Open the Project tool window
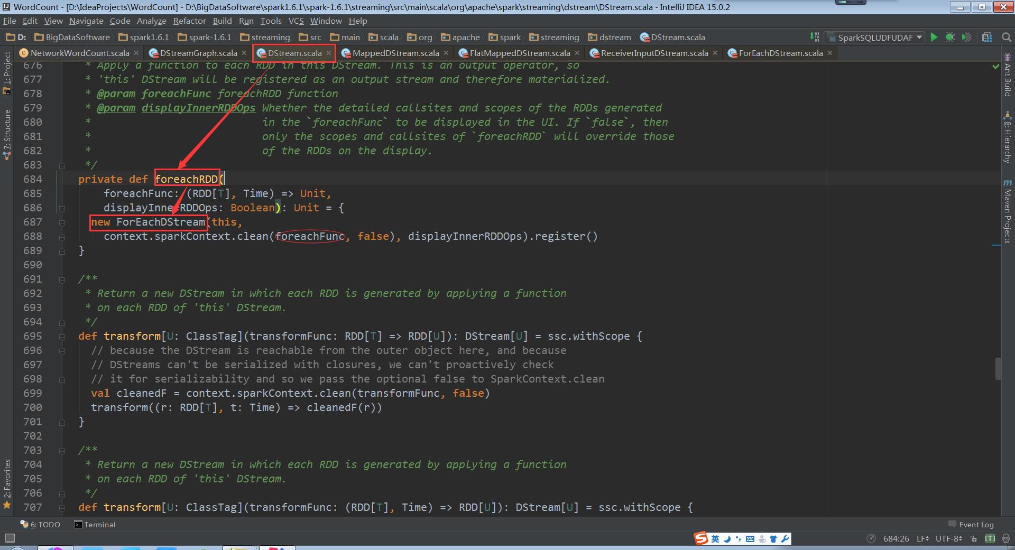Viewport: 1015px width, 550px height. click(7, 72)
